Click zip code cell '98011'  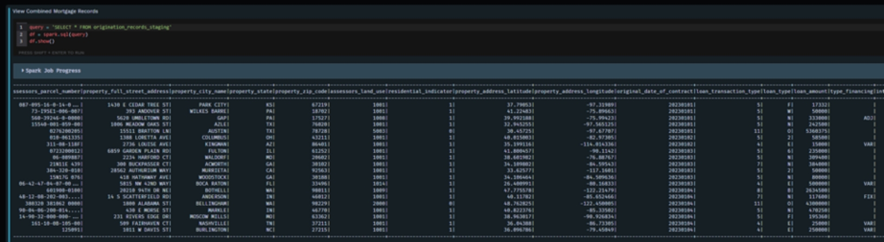(x=320, y=191)
